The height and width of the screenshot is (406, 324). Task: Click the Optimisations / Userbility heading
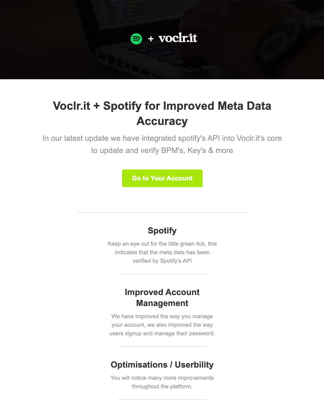tap(162, 365)
